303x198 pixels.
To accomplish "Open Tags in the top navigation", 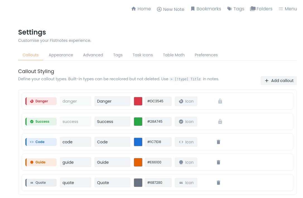I will [235, 9].
